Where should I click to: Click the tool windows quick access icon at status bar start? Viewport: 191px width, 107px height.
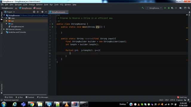pyautogui.click(x=1, y=100)
